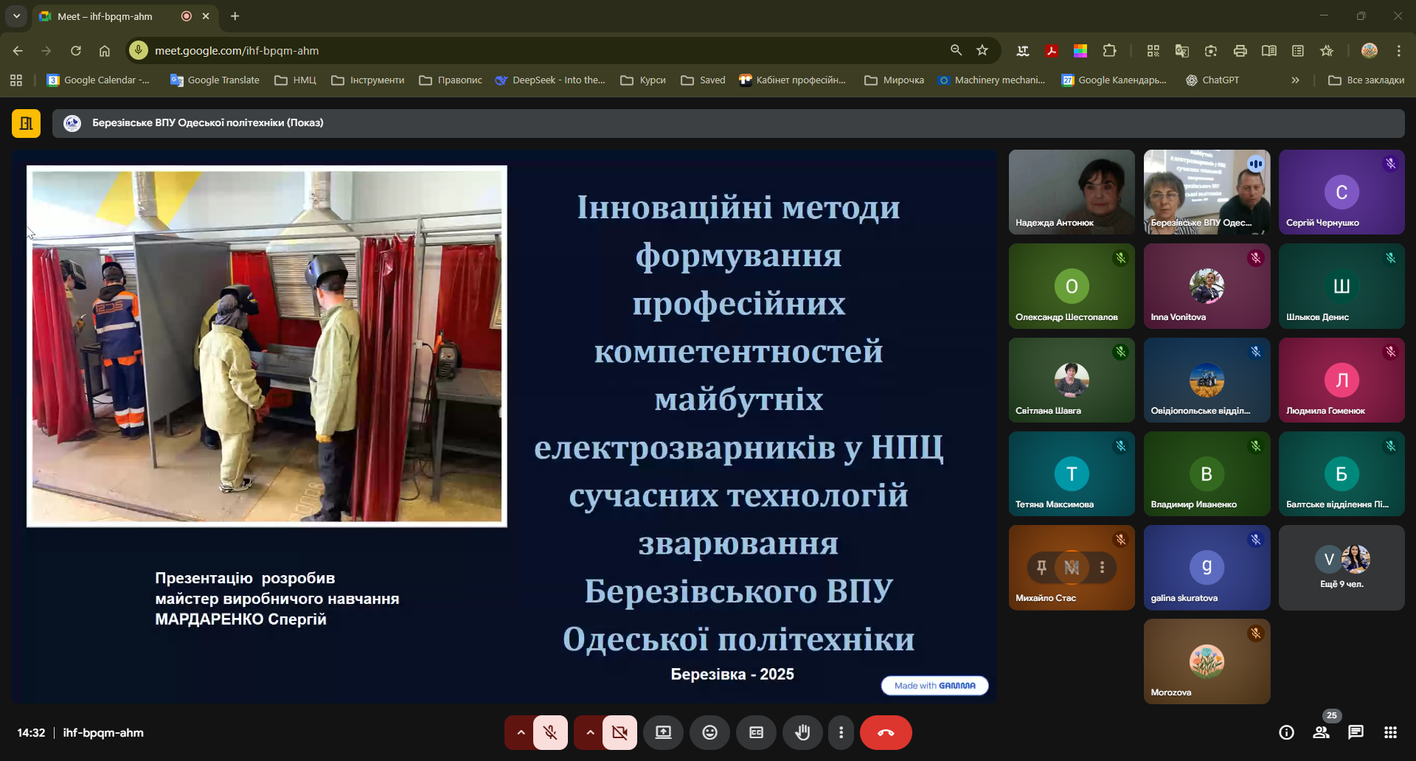
Task: Start screen sharing with present icon
Action: click(663, 732)
